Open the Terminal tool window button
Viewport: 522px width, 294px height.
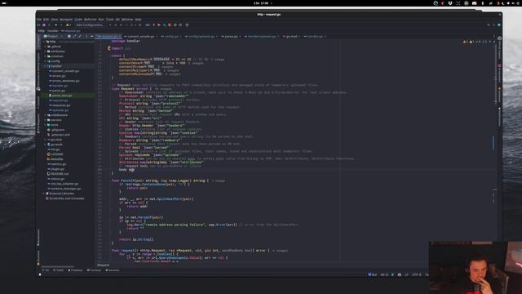[94, 270]
